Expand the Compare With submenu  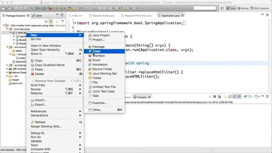pyautogui.click(x=55, y=149)
